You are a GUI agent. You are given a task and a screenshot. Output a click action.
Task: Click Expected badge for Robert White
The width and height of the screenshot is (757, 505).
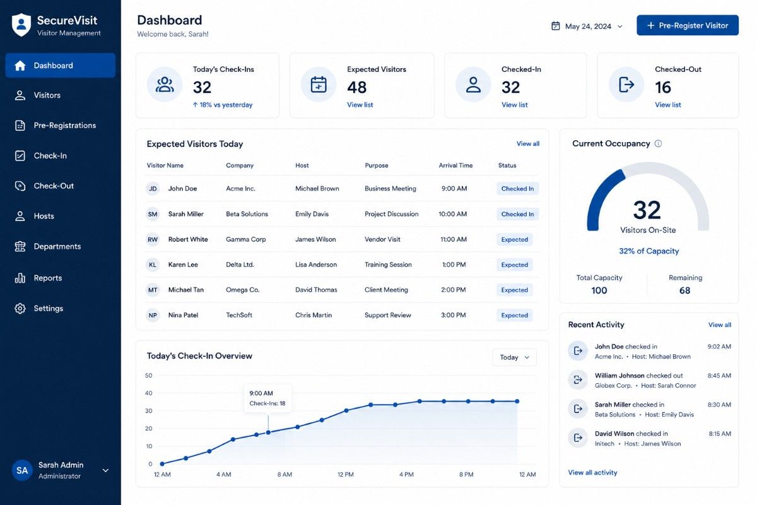pyautogui.click(x=514, y=239)
